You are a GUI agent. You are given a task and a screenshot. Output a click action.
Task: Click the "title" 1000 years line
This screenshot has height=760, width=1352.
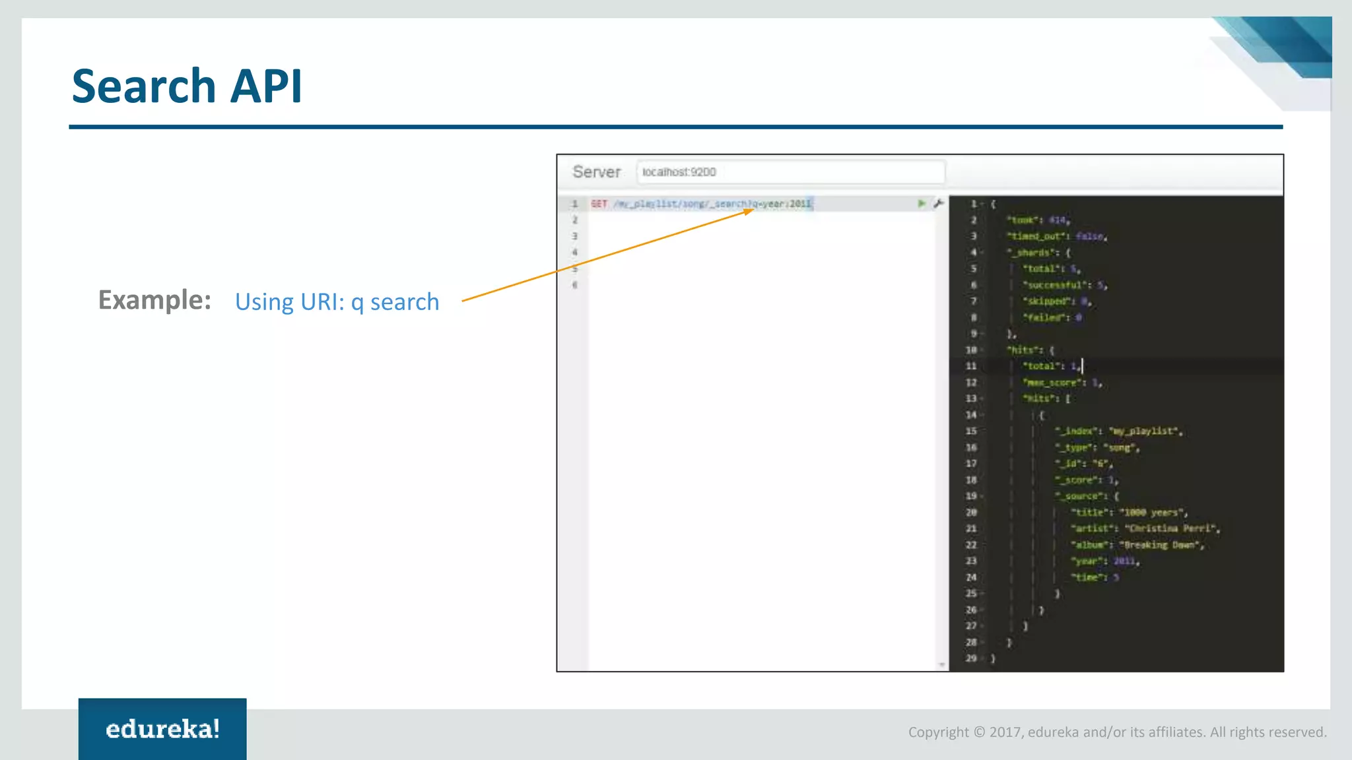click(1129, 513)
